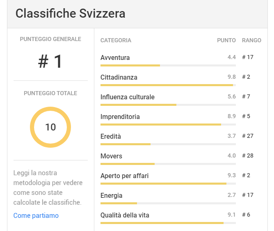Click the 9.8 score for Cittadinanza
Image resolution: width=274 pixels, height=231 pixels.
click(x=231, y=77)
